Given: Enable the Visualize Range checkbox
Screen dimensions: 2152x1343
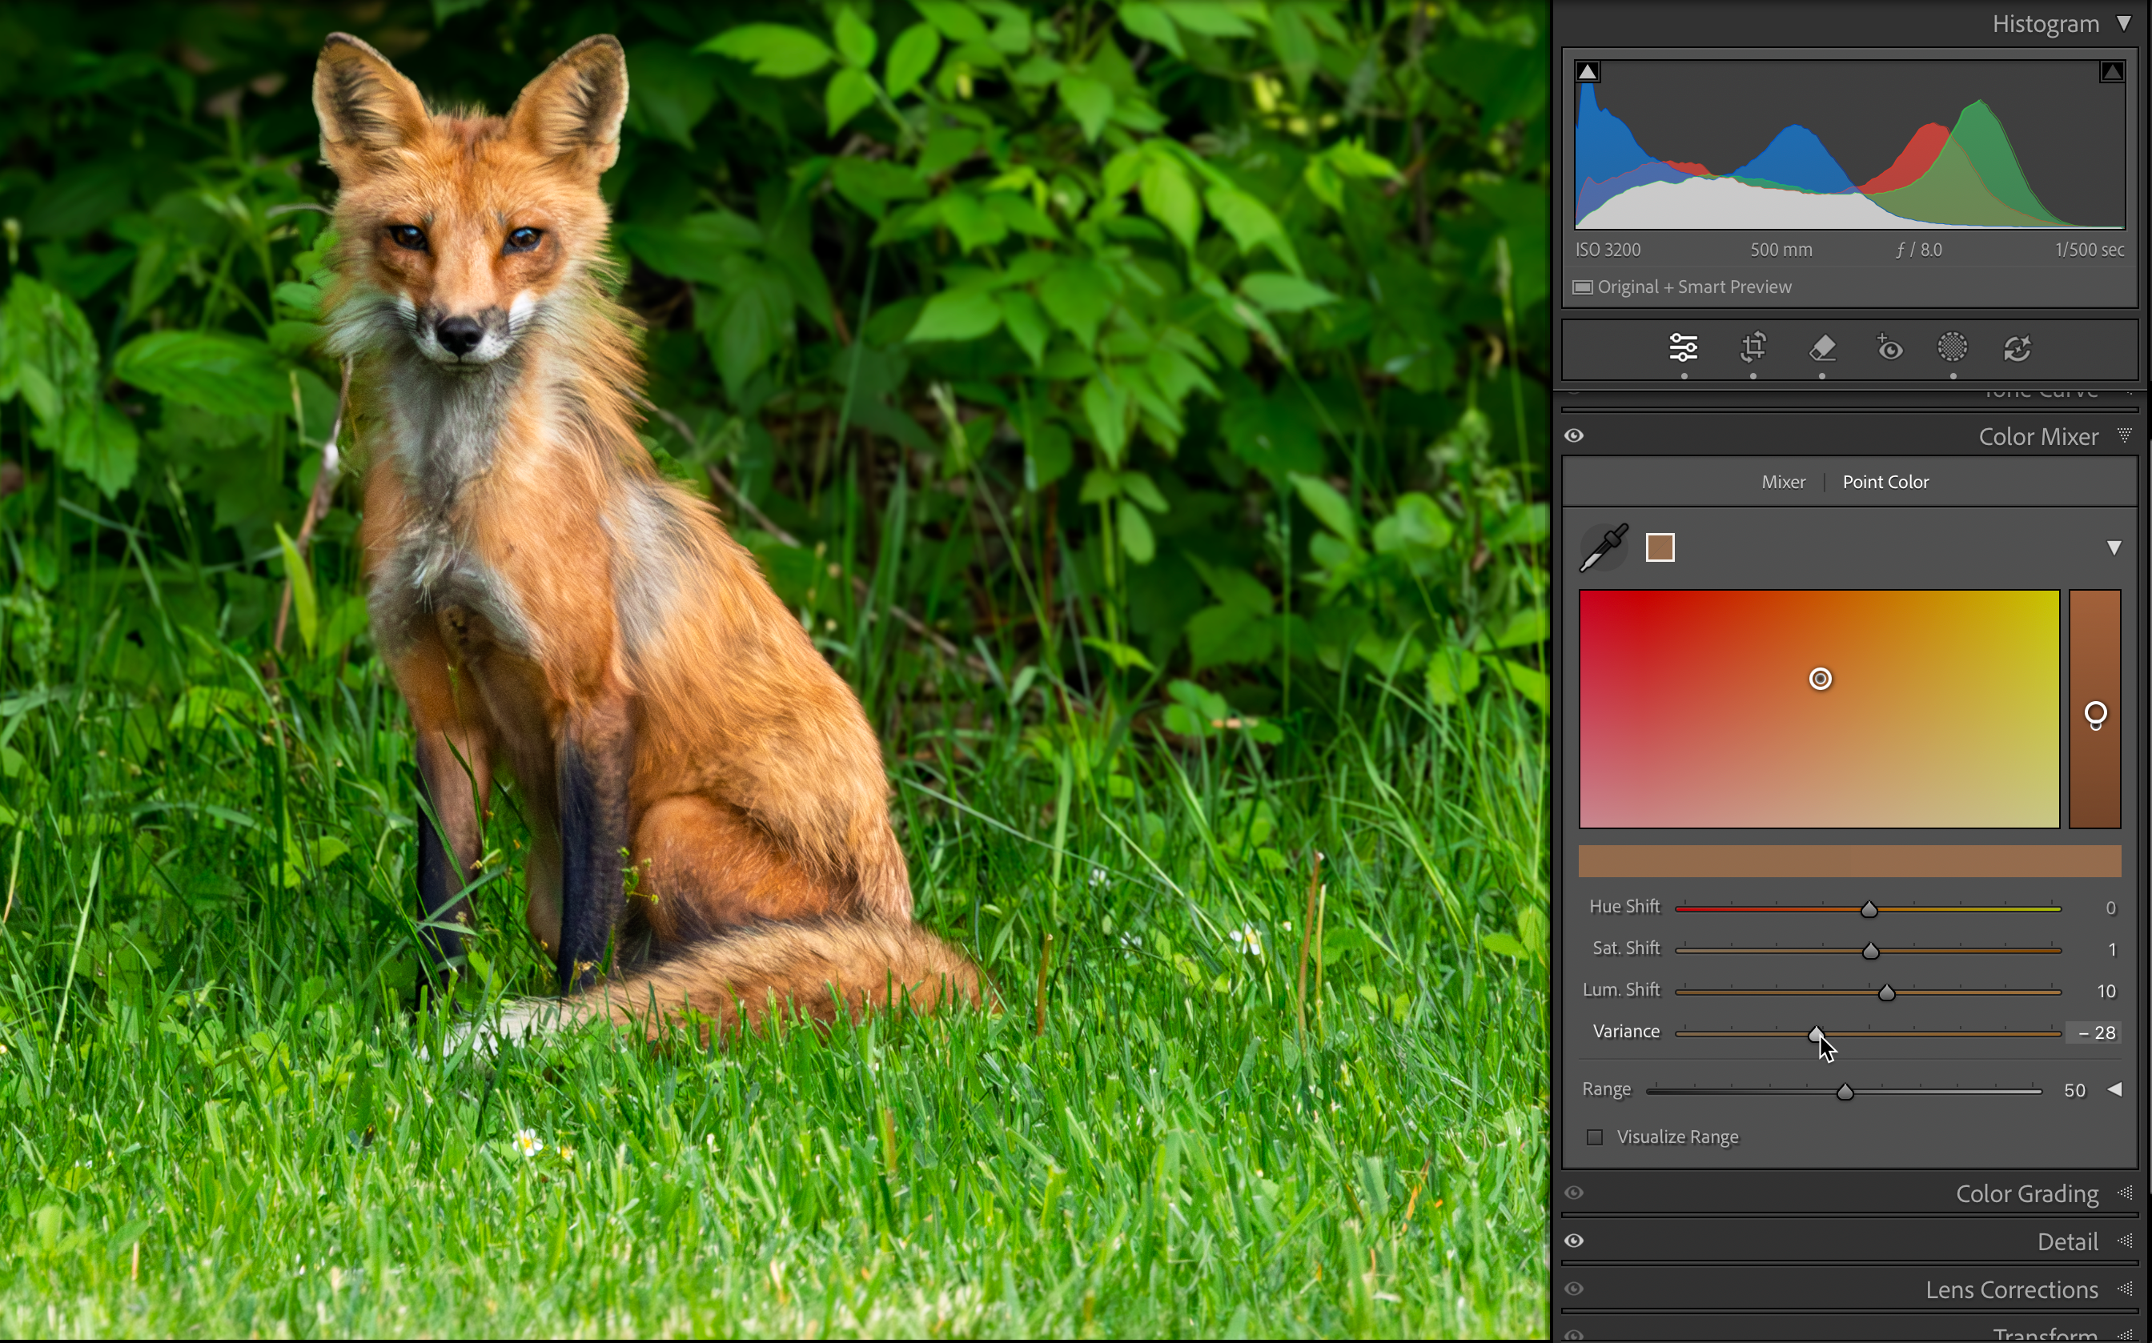Looking at the screenshot, I should 1594,1137.
